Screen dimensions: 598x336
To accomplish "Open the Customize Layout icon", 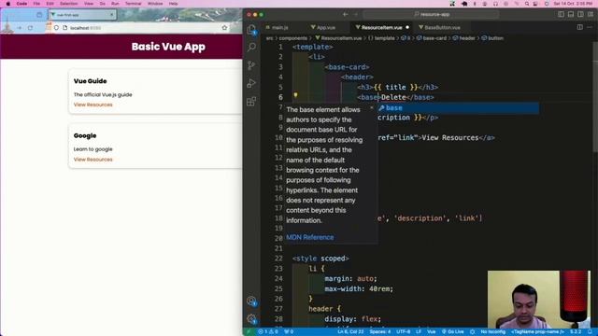I will click(591, 15).
